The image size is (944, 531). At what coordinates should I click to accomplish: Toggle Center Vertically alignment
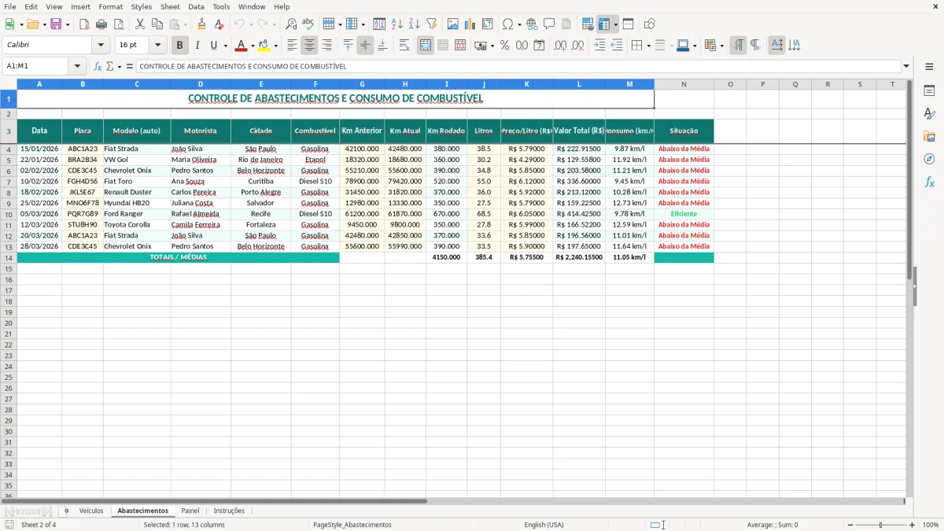[365, 46]
